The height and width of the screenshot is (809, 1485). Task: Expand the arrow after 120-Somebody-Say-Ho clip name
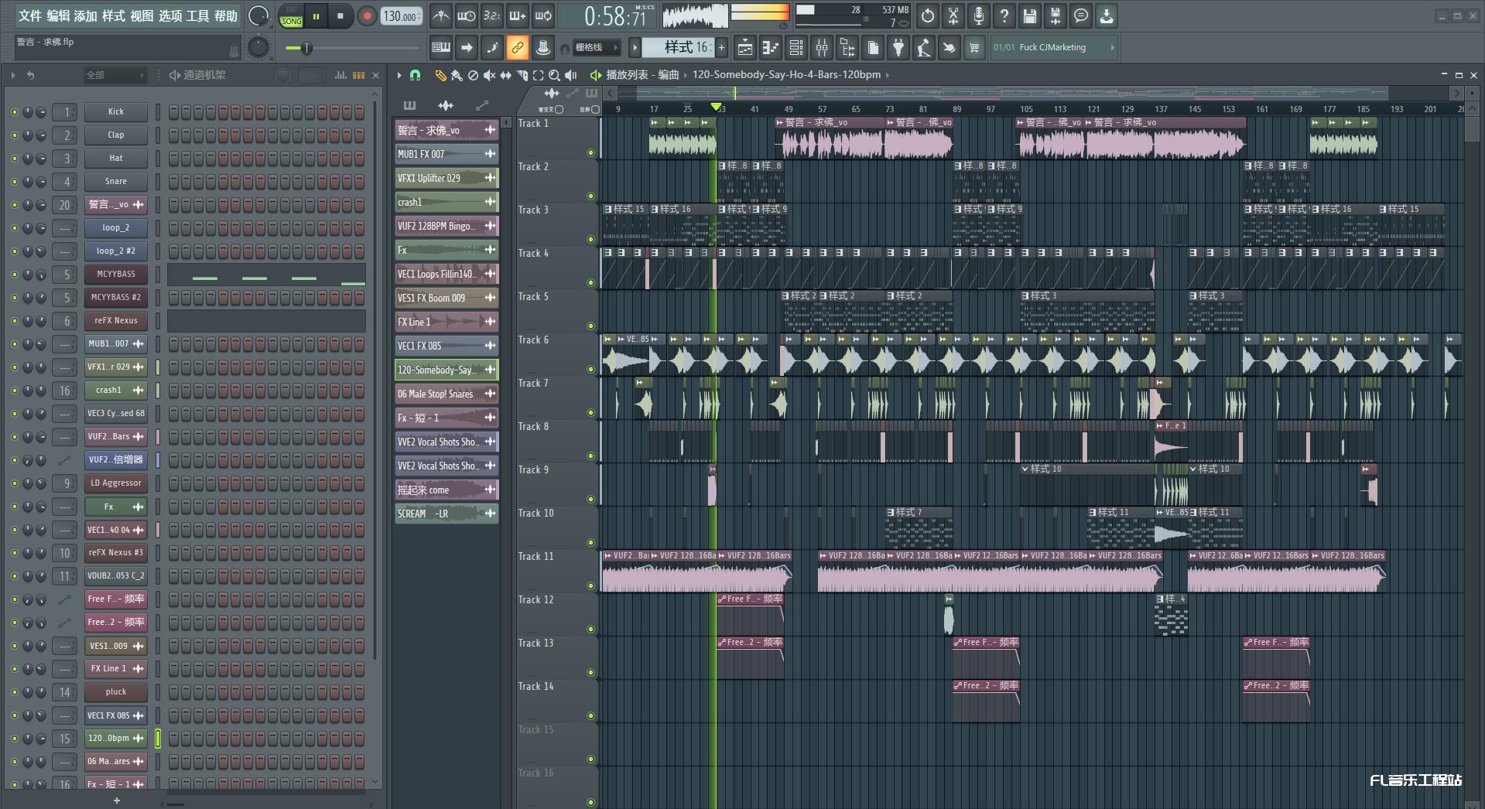click(888, 75)
